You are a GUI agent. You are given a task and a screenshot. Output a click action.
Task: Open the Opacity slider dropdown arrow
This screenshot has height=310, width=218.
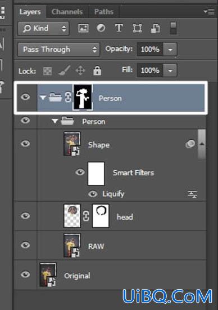170,49
